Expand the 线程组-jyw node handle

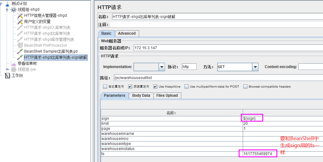coord(7,69)
